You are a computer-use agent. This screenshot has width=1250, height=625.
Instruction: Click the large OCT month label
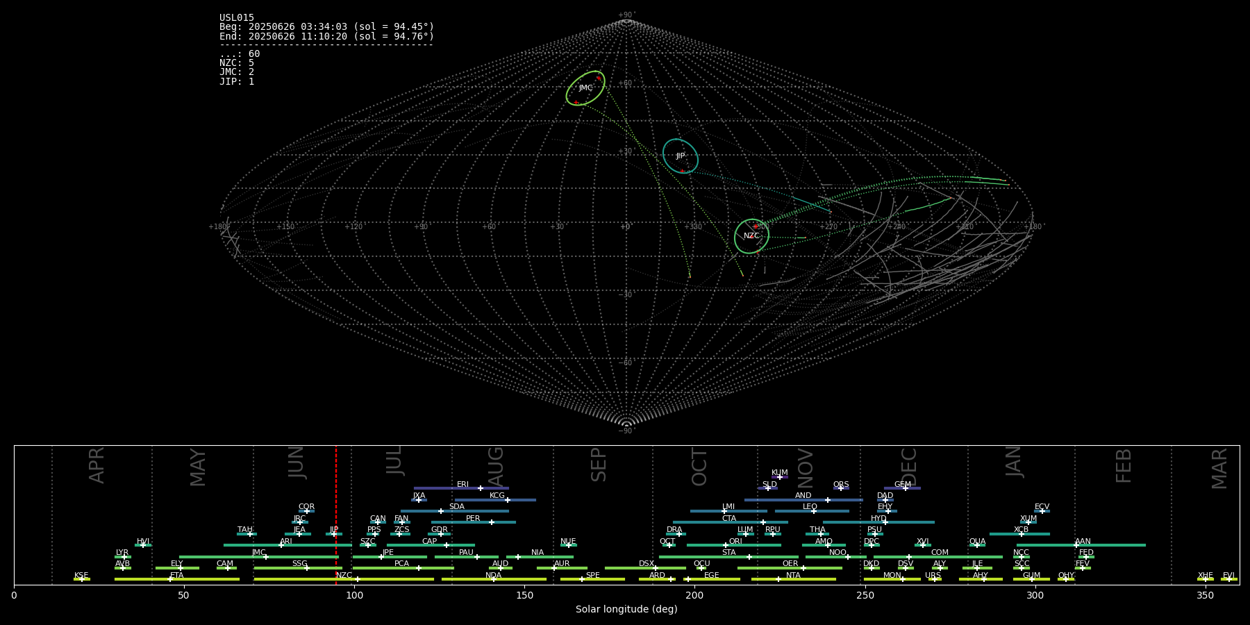pyautogui.click(x=699, y=467)
